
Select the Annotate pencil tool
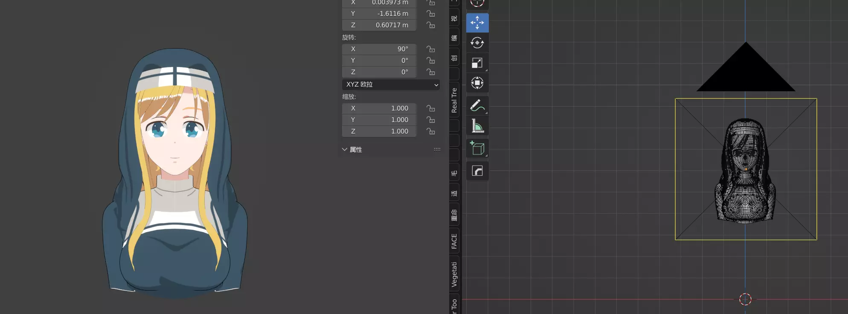[x=477, y=105]
